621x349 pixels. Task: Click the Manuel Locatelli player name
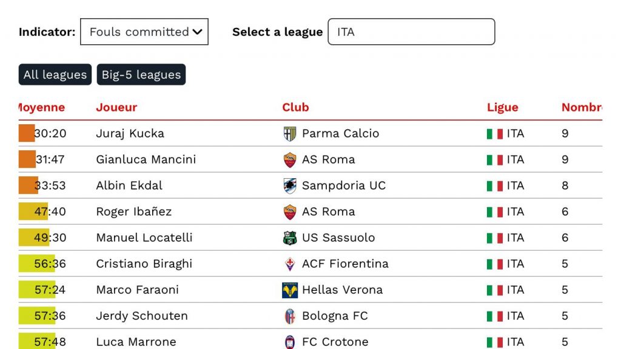click(x=144, y=238)
